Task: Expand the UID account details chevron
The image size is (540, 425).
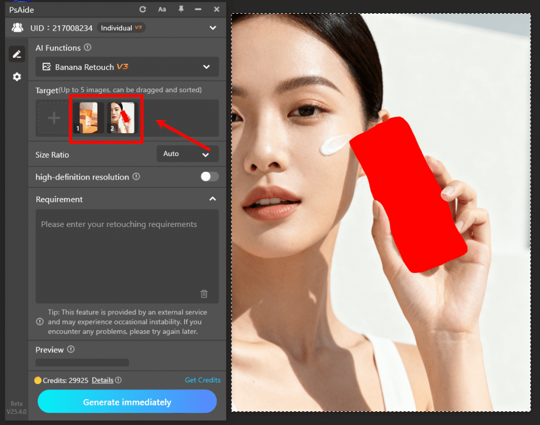Action: pos(213,27)
